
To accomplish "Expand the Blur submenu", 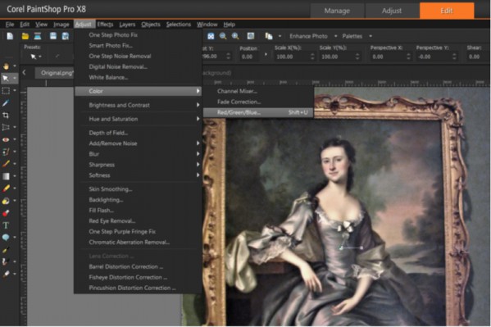I will 138,154.
